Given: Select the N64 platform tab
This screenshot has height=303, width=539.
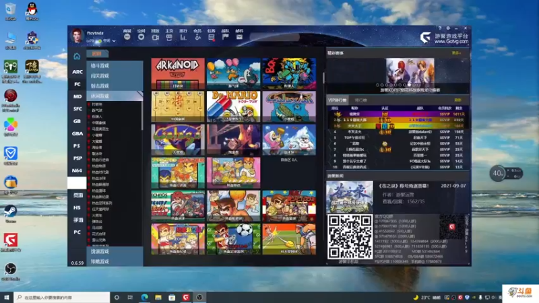Looking at the screenshot, I should pyautogui.click(x=77, y=171).
